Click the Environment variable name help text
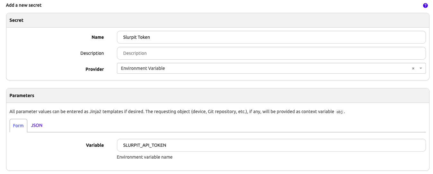The width and height of the screenshot is (433, 174). (145, 157)
